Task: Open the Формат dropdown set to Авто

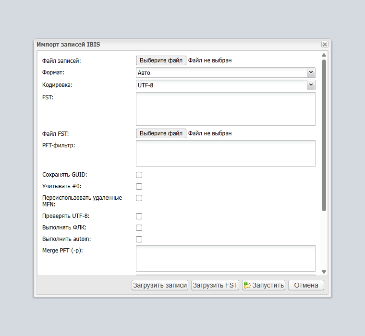Action: [311, 72]
